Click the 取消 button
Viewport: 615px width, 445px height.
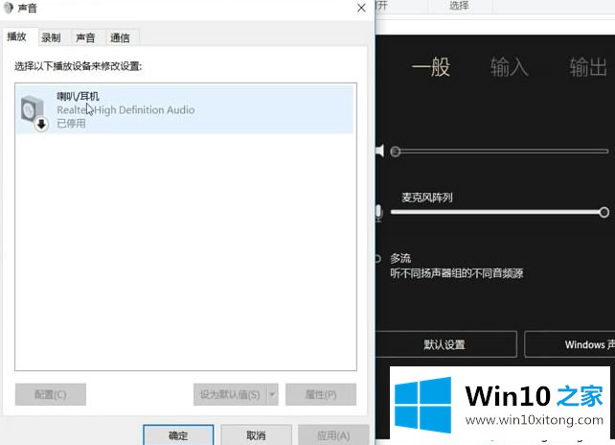(256, 434)
